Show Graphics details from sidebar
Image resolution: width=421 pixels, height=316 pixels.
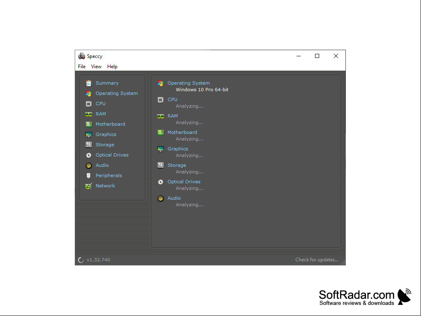click(x=106, y=134)
